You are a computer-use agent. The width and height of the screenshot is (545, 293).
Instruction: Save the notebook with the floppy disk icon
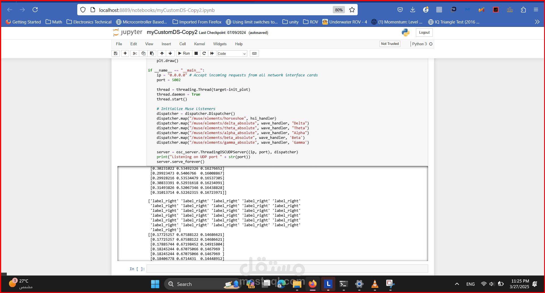click(x=115, y=53)
